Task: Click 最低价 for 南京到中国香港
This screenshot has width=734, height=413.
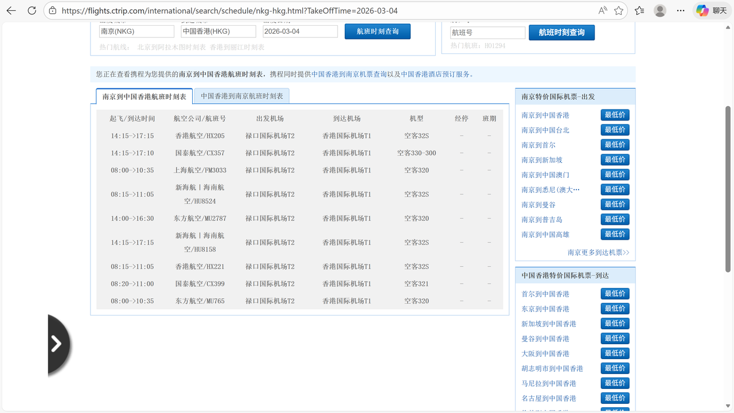Action: pyautogui.click(x=615, y=115)
